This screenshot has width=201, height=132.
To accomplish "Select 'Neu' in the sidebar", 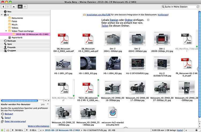I will (x=25, y=11).
